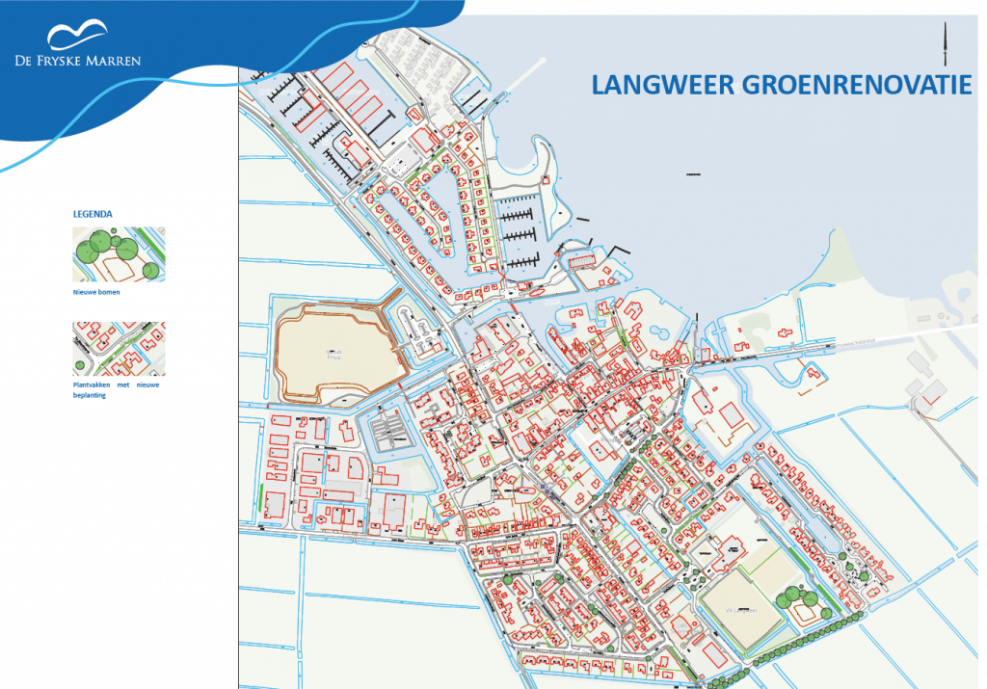The height and width of the screenshot is (689, 987).
Task: Click the small black marker in the lake
Action: click(x=690, y=174)
